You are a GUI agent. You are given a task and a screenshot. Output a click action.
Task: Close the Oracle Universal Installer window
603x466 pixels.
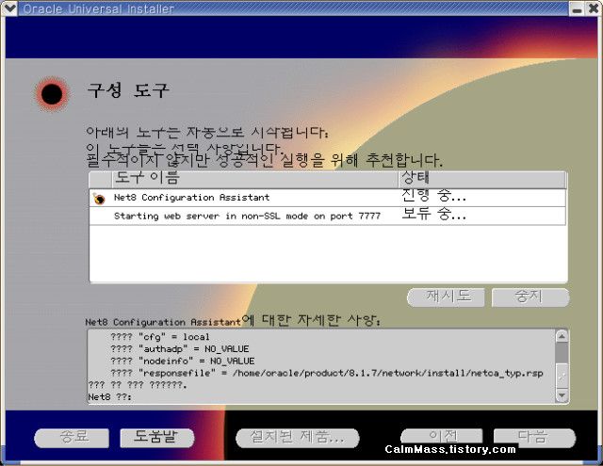pos(594,8)
